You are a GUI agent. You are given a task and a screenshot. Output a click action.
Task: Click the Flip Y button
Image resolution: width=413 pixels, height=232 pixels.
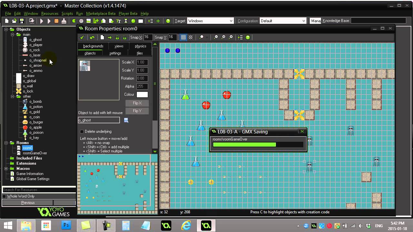coord(137,111)
